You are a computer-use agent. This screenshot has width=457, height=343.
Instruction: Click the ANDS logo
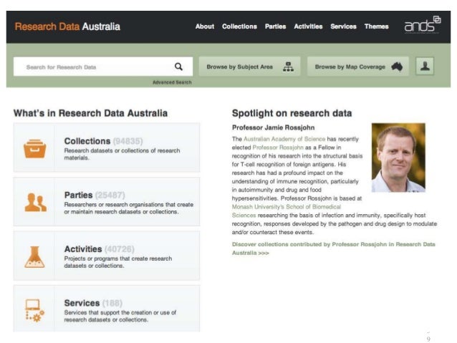pos(423,25)
